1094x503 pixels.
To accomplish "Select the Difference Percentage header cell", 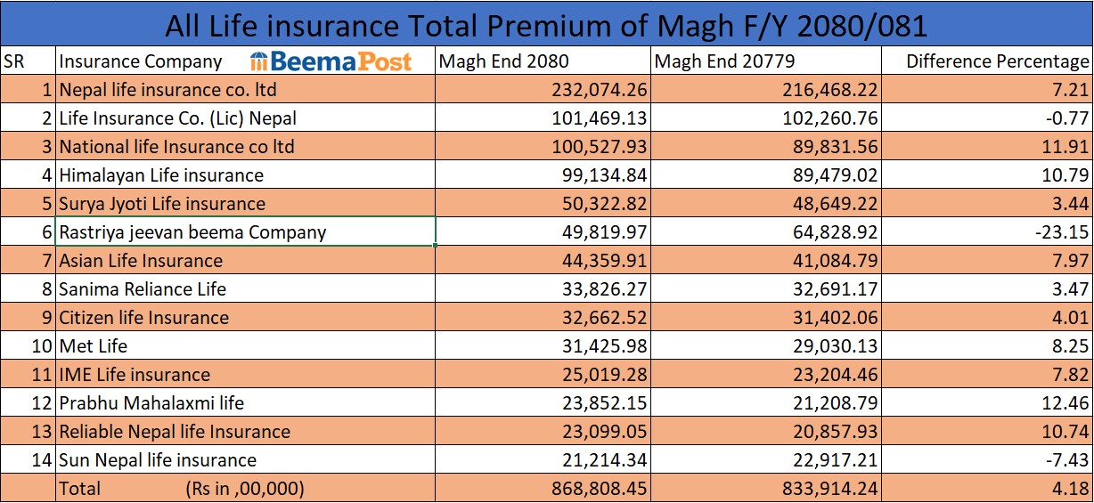I will (x=987, y=61).
